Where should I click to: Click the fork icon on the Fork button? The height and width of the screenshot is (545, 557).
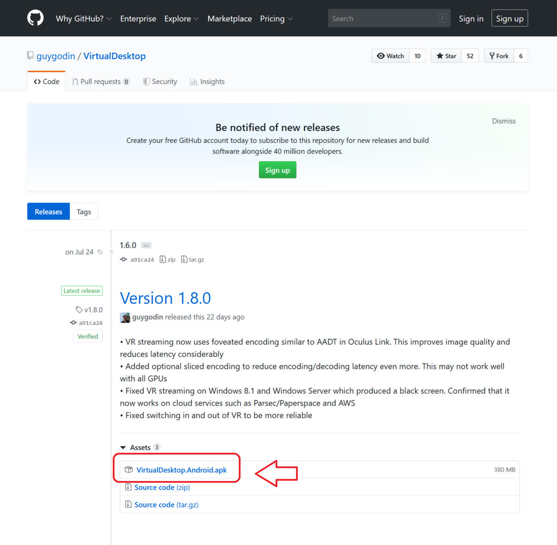click(492, 56)
